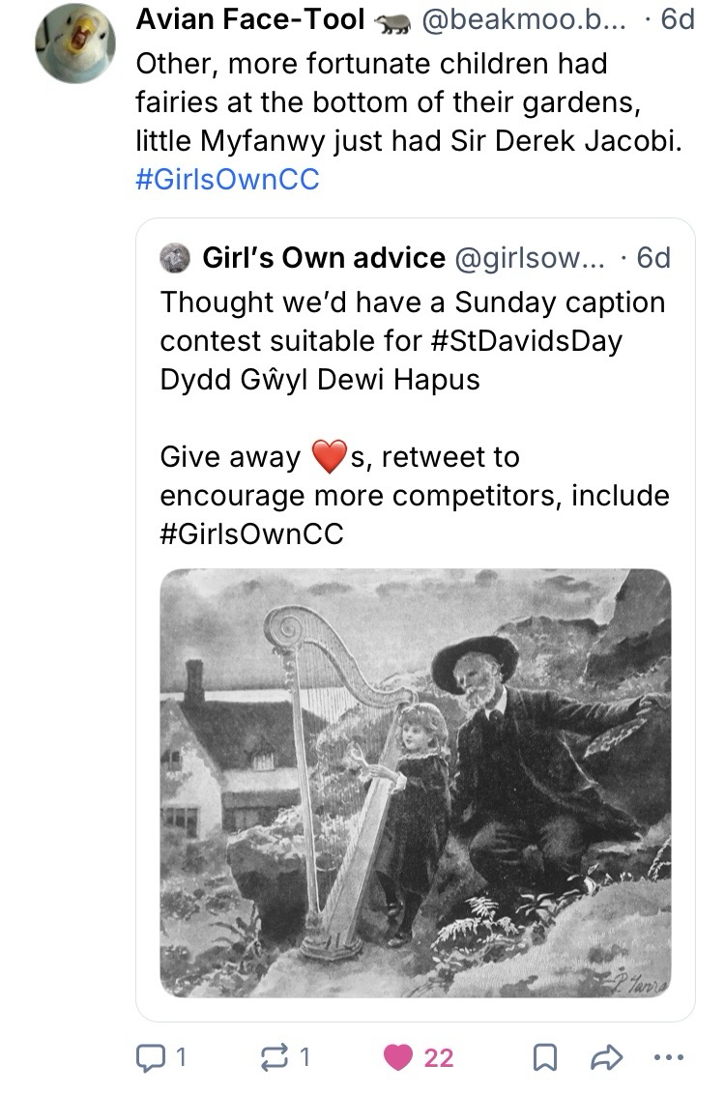The image size is (725, 1094).
Task: Click the @girlsow handle in quoted post
Action: pyautogui.click(x=528, y=258)
